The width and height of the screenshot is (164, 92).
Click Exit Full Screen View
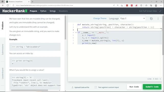point(148,11)
